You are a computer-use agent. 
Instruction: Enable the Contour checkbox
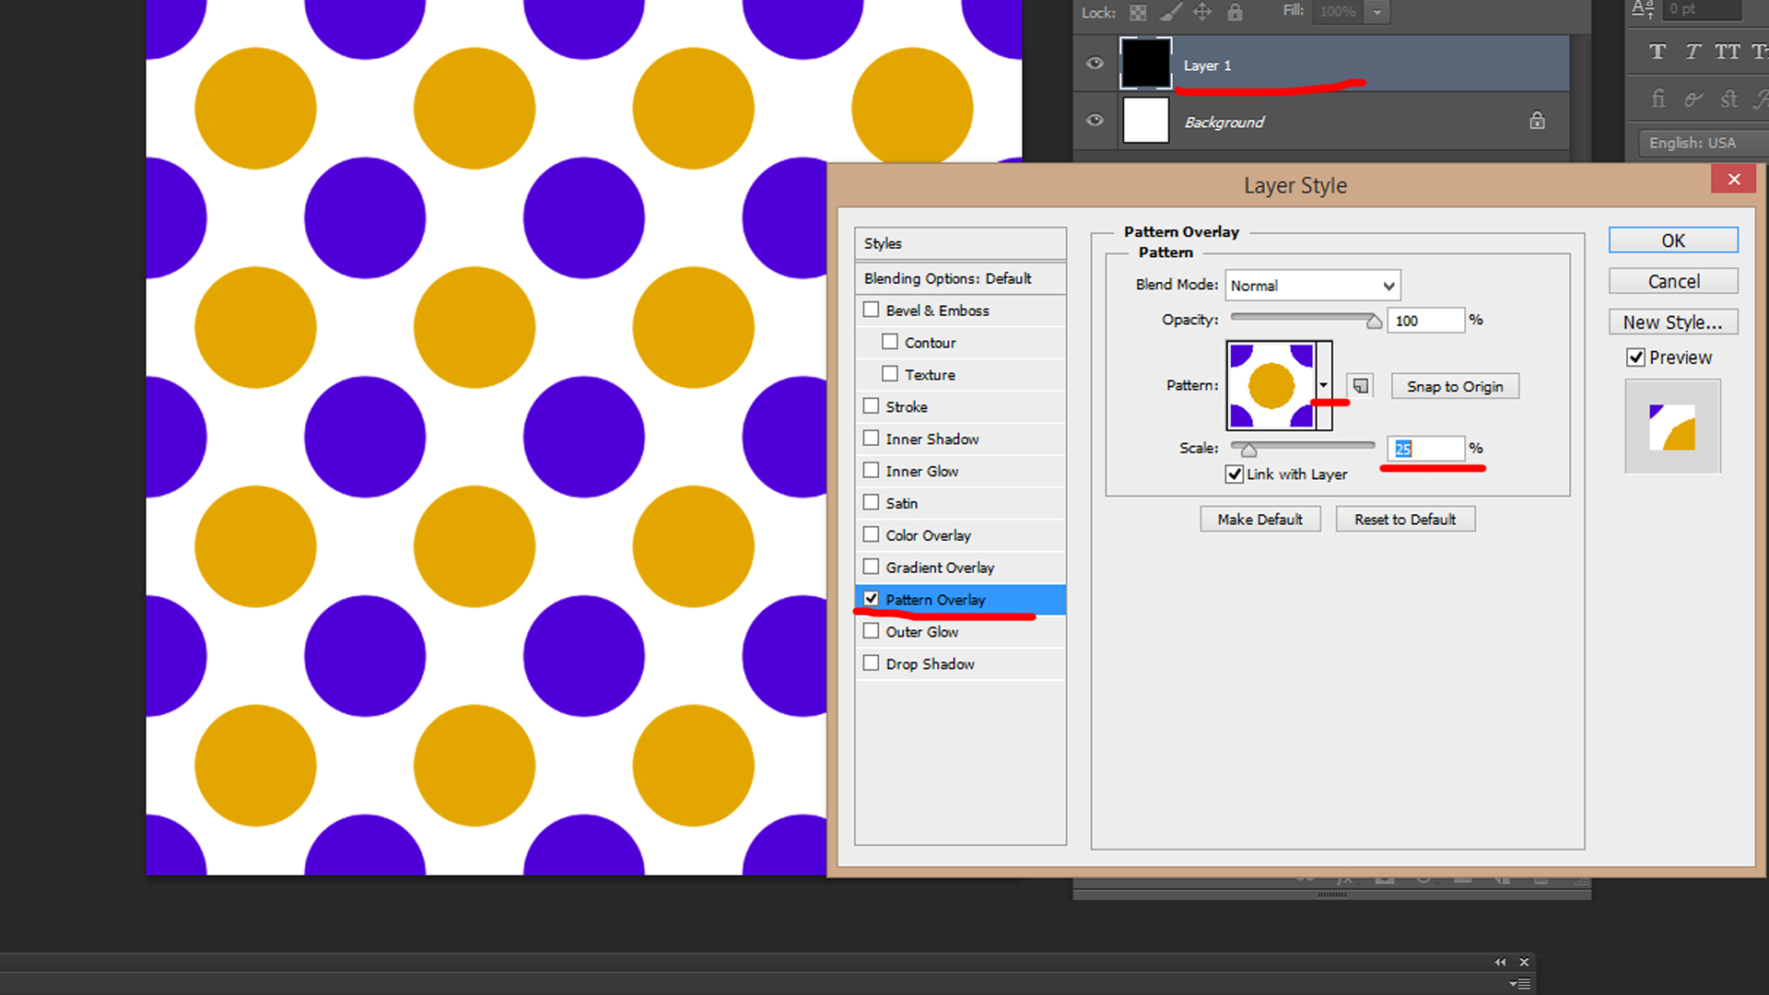click(889, 342)
